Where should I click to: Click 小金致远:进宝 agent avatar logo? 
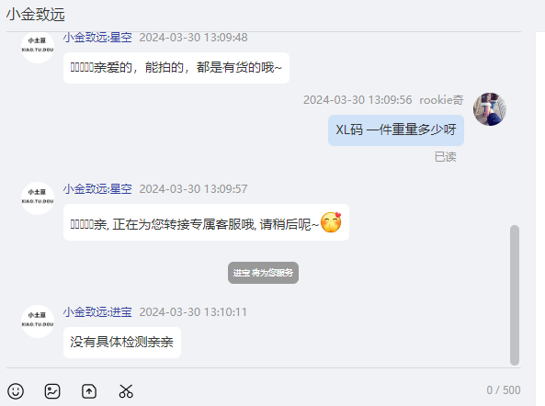[x=38, y=321]
